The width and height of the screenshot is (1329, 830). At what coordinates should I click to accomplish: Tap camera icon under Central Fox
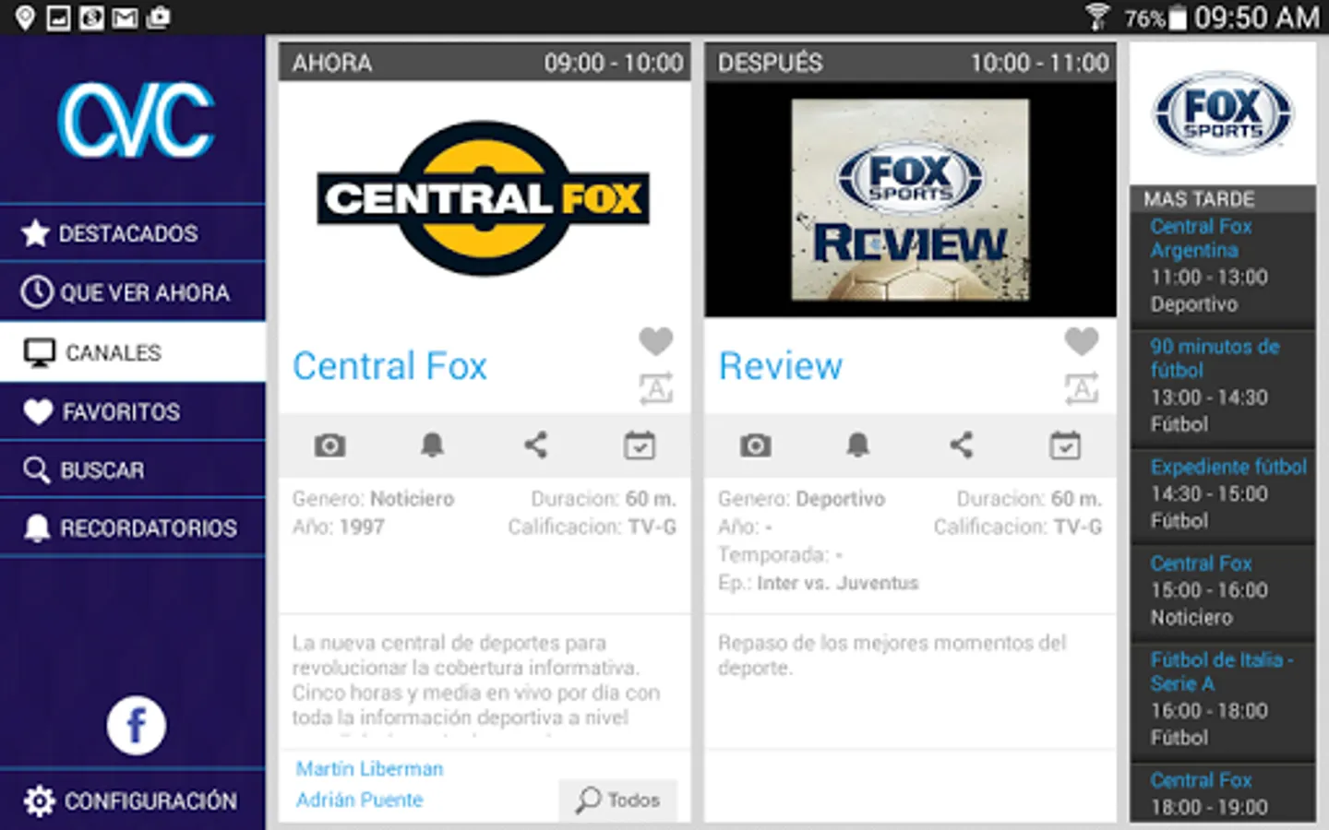click(329, 445)
